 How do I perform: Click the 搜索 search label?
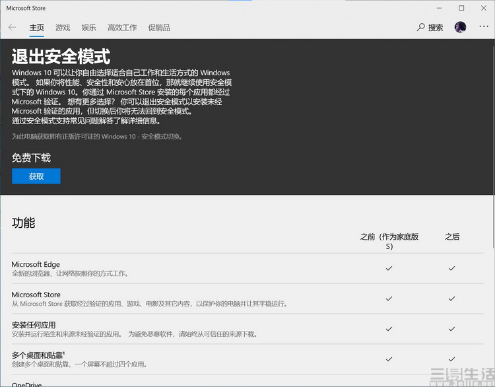pyautogui.click(x=436, y=28)
